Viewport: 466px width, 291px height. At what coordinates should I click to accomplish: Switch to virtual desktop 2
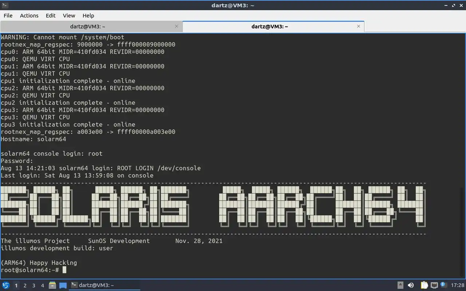coord(25,286)
